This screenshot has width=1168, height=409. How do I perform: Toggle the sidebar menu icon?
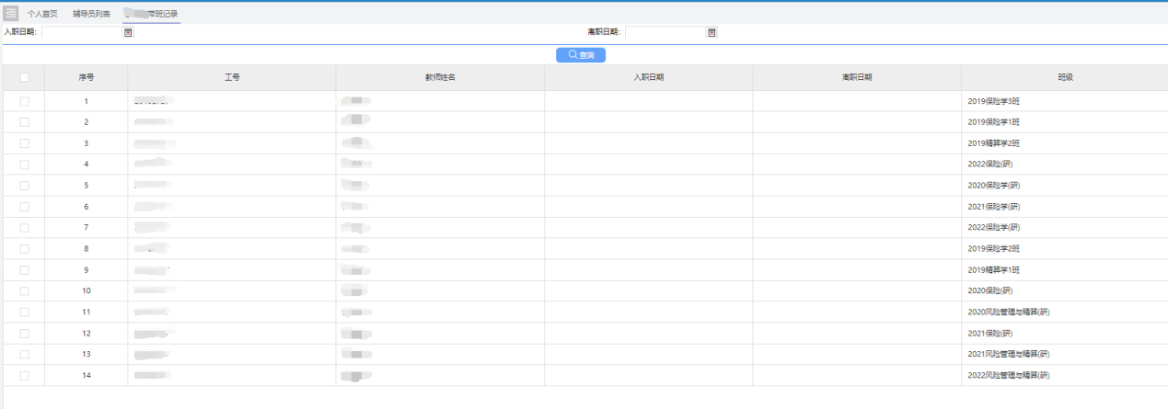[11, 14]
